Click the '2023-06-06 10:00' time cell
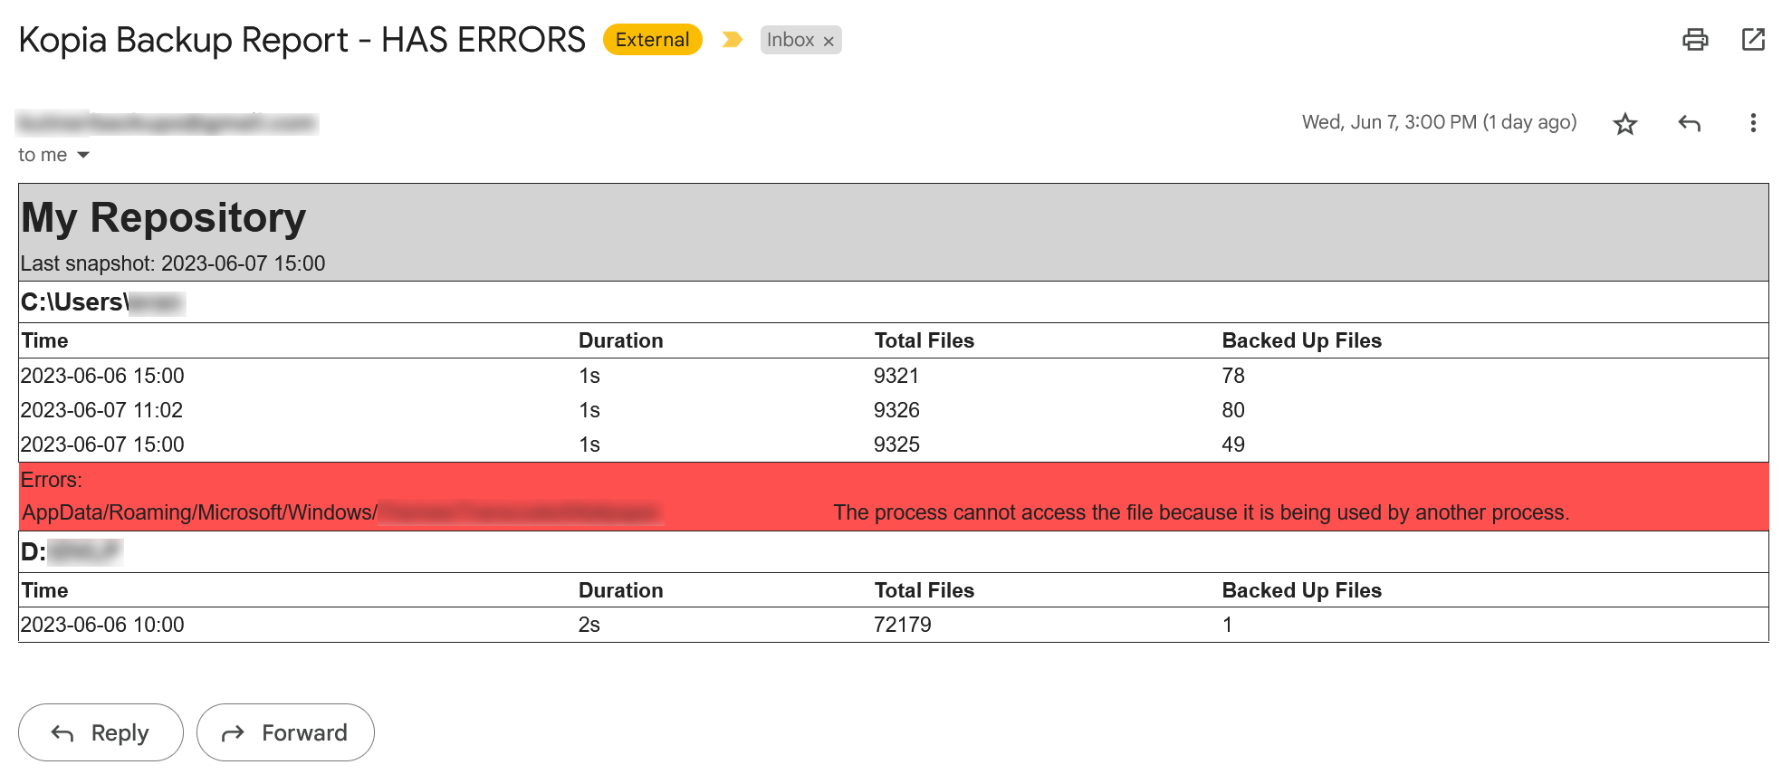 click(x=102, y=625)
